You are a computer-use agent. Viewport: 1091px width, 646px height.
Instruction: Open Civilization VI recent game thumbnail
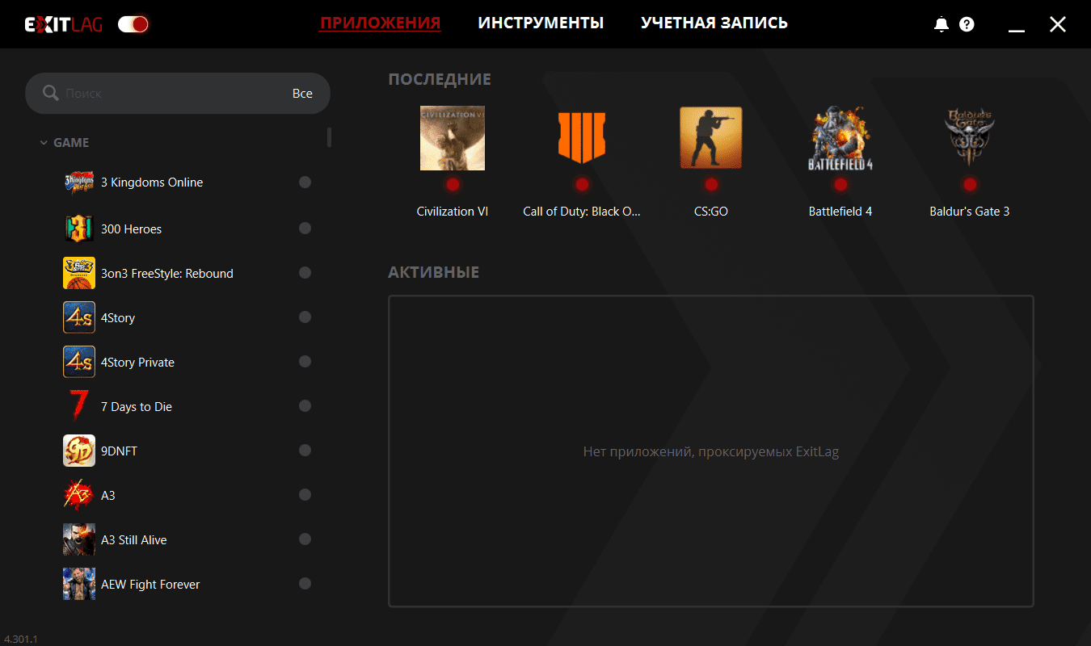(x=453, y=138)
